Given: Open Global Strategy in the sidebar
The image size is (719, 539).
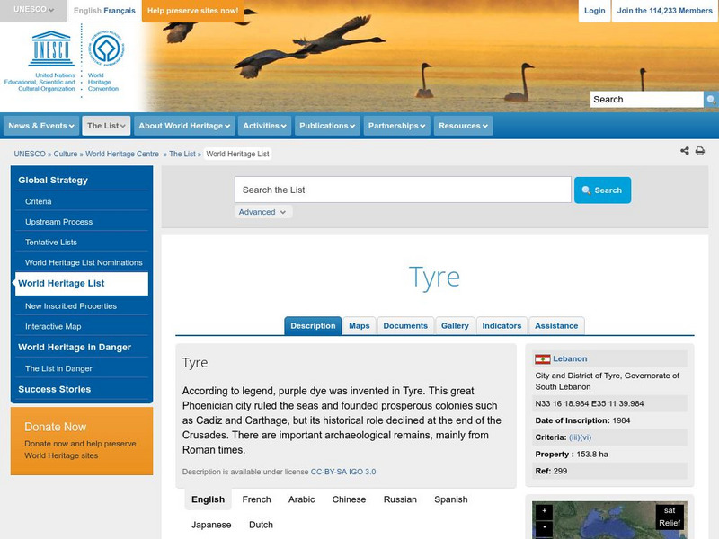Looking at the screenshot, I should tap(53, 181).
